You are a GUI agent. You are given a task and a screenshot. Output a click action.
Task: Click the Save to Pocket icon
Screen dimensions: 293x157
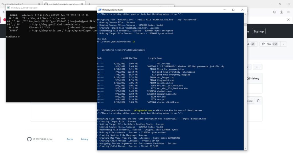(274, 12)
